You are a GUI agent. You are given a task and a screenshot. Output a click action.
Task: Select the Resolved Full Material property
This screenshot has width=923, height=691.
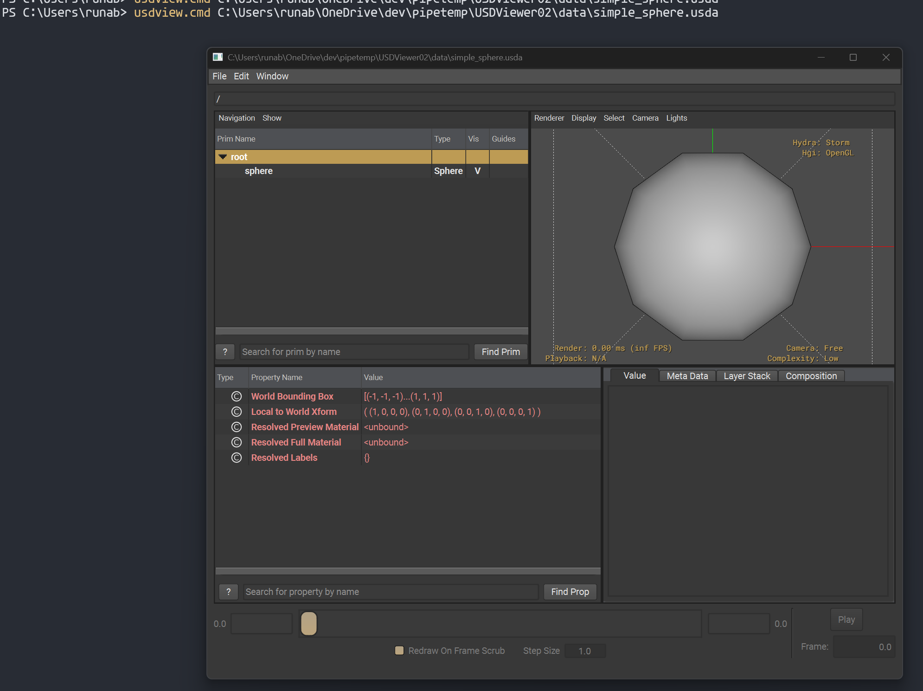pos(296,442)
